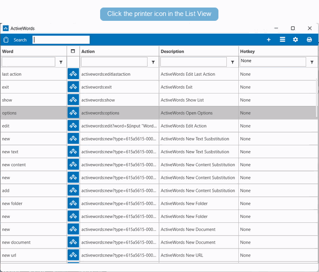This screenshot has height=272, width=319.
Task: Maximize the ActiveWords window
Action: coord(292,28)
